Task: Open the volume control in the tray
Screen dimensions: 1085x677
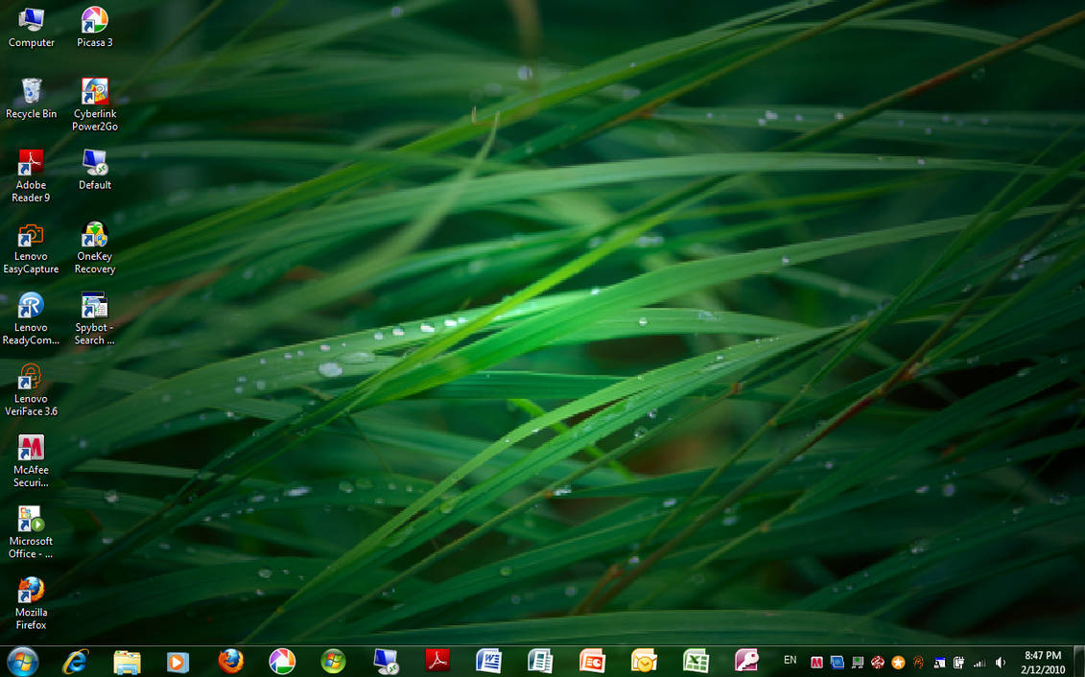Action: tap(1000, 662)
